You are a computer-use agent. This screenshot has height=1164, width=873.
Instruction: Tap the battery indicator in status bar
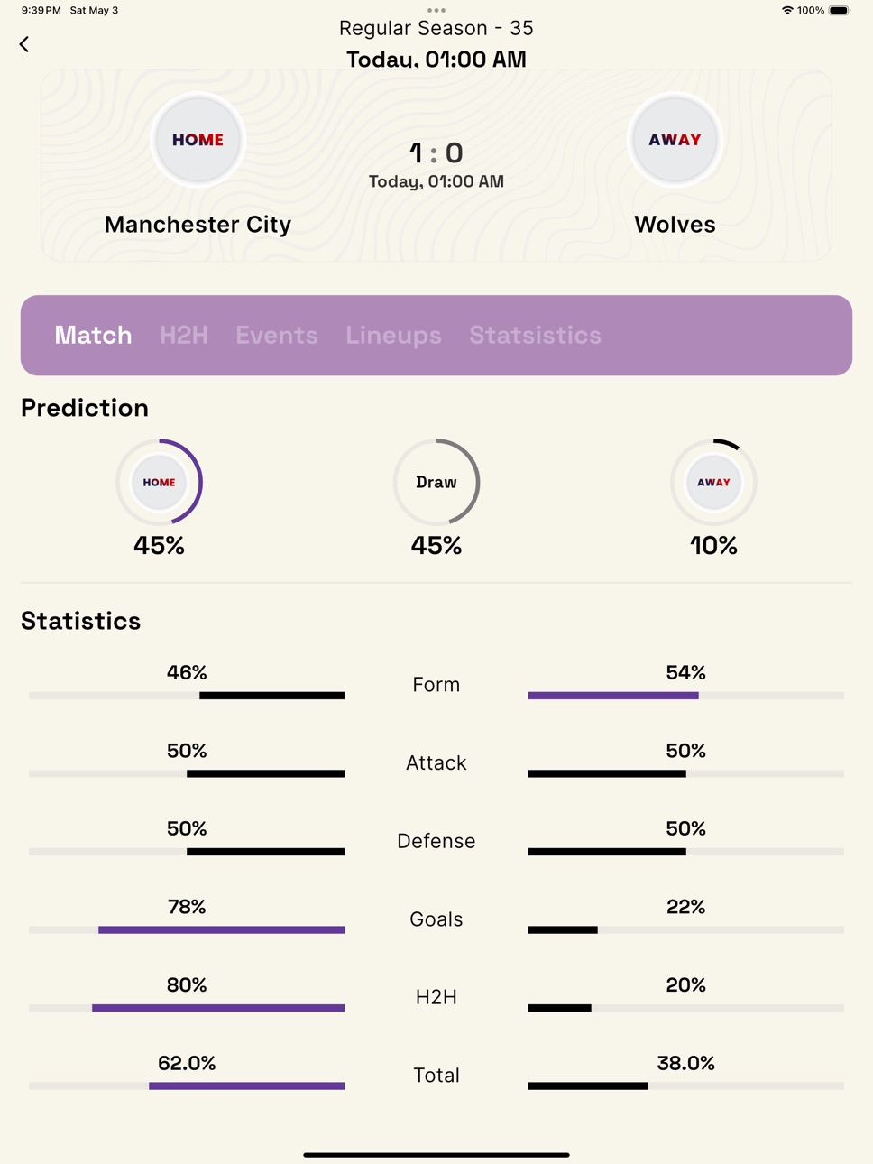click(840, 11)
